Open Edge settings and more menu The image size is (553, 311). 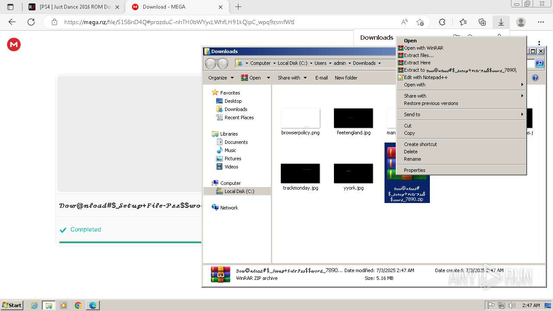(541, 22)
